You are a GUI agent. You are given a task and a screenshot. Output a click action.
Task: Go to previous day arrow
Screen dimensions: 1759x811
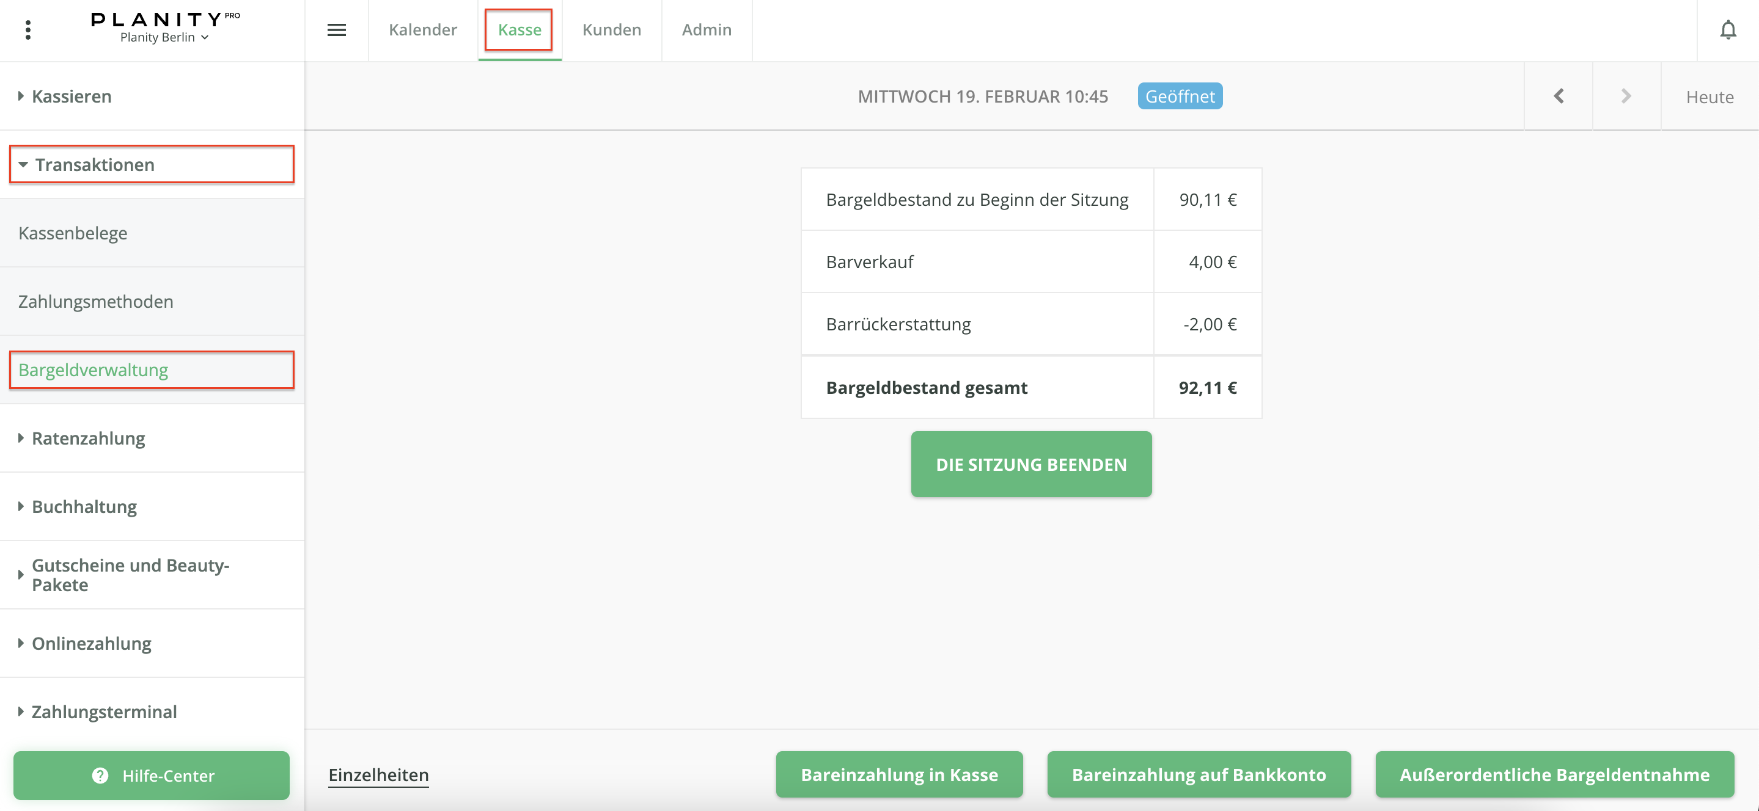[x=1559, y=96]
